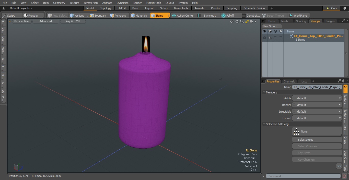Switch to Items selection mode
Screen dimensions: 349x180
(160, 16)
